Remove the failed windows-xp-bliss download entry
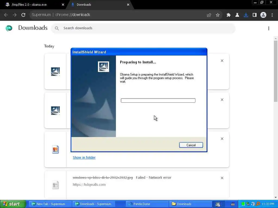Viewport: 278px width, 208px height. pos(222,178)
